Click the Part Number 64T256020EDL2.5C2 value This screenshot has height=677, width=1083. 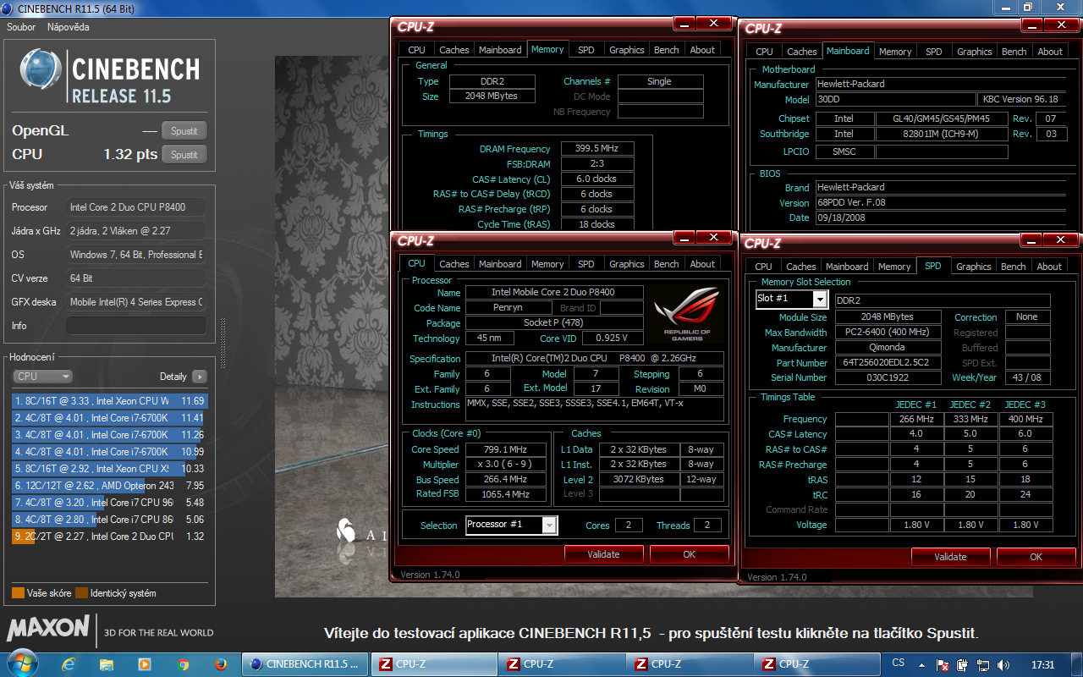point(888,363)
